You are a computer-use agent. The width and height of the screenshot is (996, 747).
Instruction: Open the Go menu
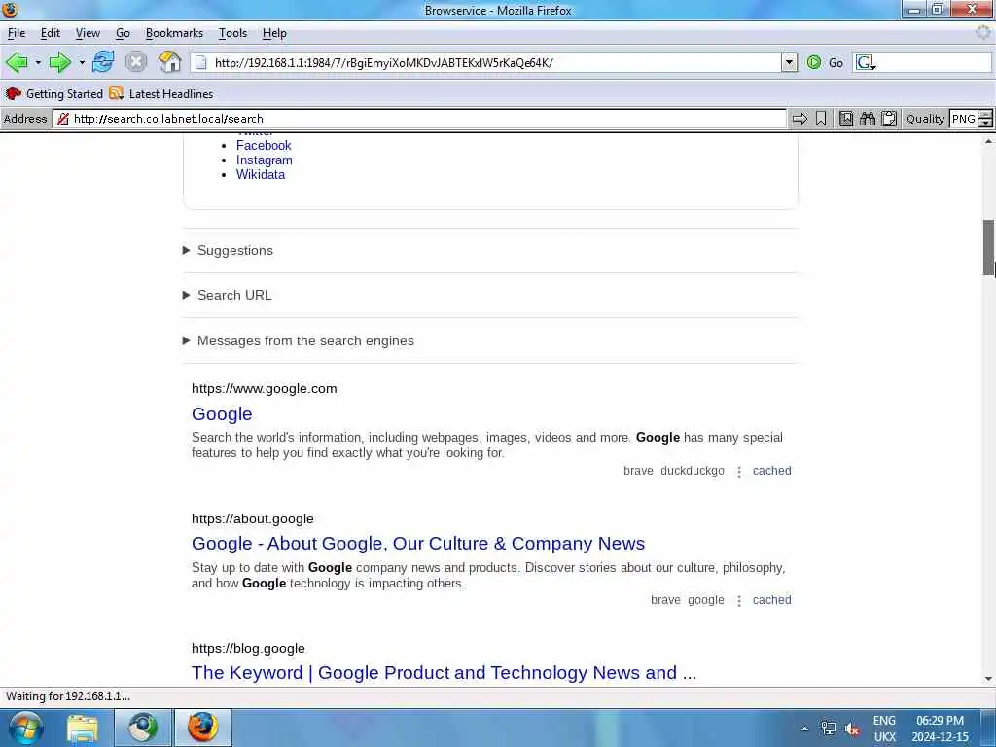tap(123, 33)
